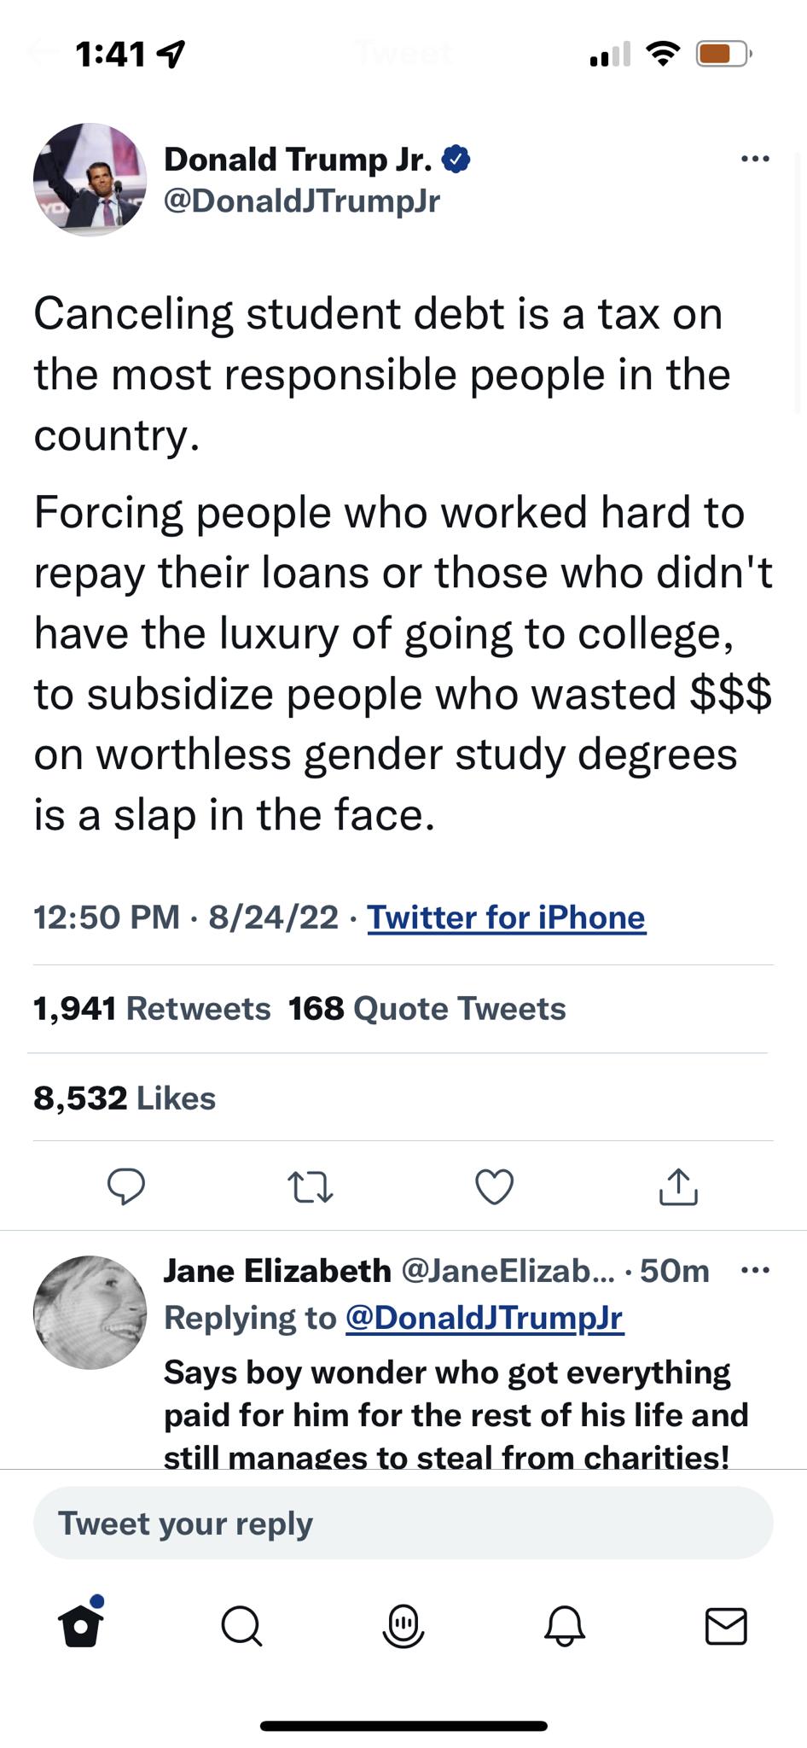
Task: Open Messages envelope icon
Action: [x=726, y=1626]
